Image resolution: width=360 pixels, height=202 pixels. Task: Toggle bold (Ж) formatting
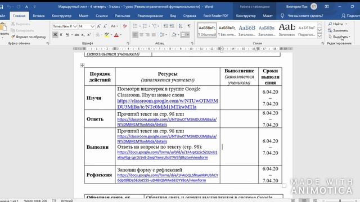pos(55,35)
